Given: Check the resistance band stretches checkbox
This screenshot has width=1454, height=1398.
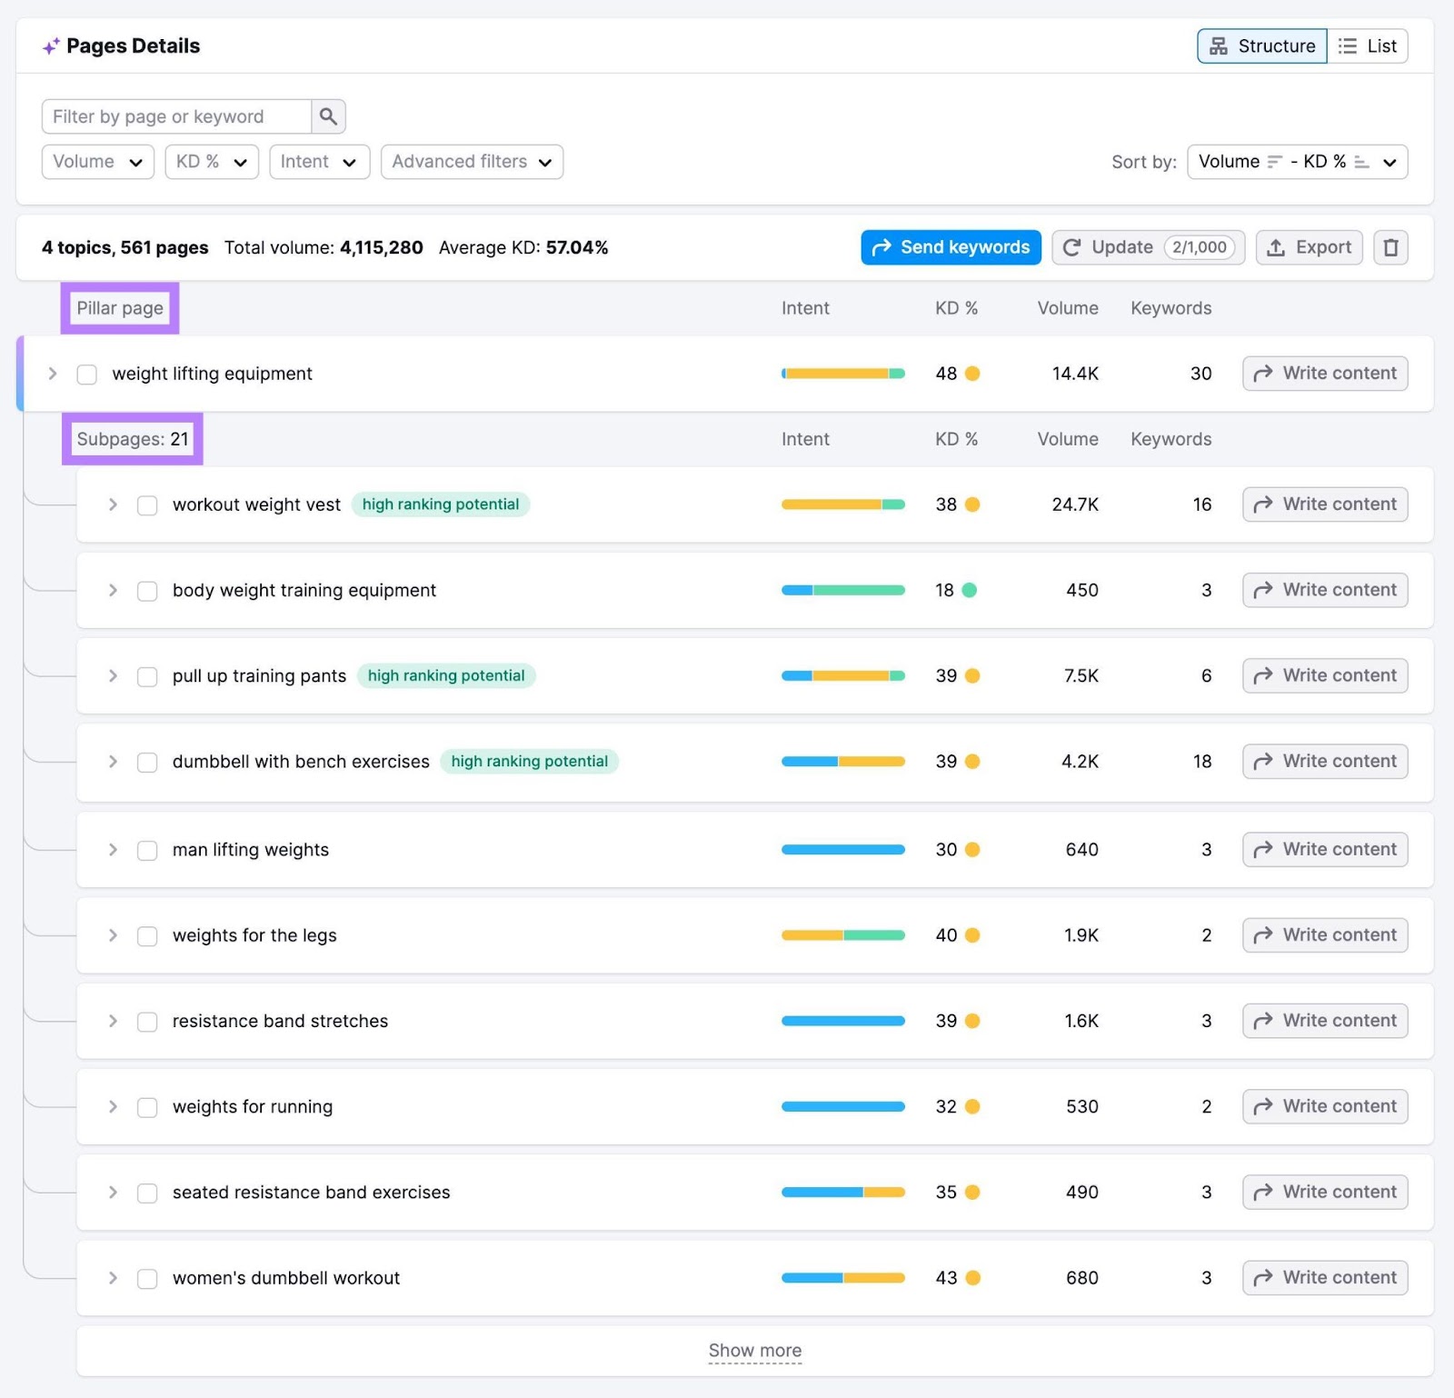Looking at the screenshot, I should [147, 1021].
